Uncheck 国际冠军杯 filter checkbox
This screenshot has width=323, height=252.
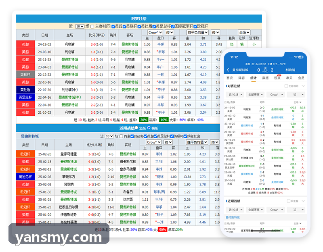tap(173, 26)
